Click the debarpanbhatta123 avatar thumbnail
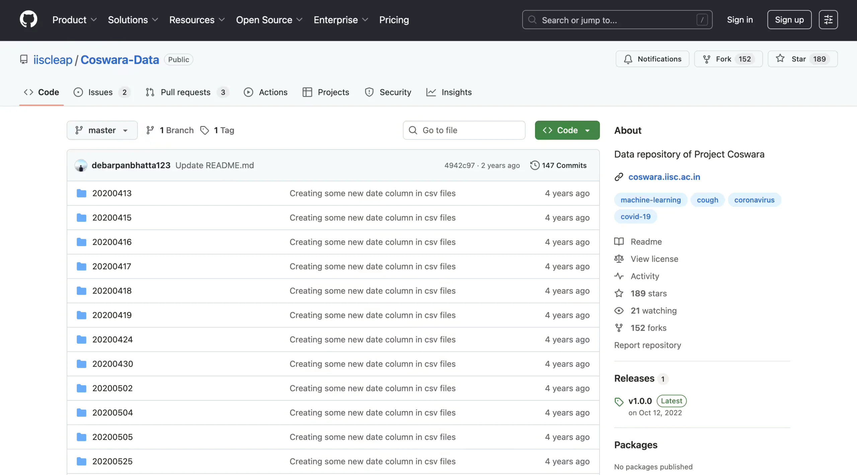Screen dimensions: 857x475 pos(81,165)
